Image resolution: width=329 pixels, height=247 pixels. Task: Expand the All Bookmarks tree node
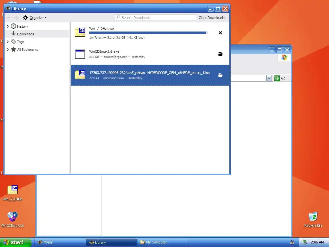[x=8, y=50]
